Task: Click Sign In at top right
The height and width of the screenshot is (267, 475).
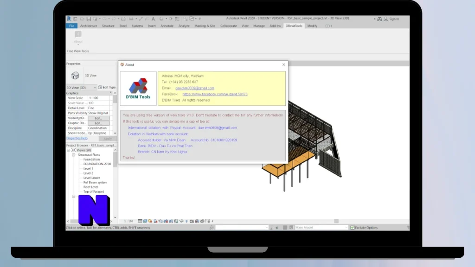Action: (394, 19)
